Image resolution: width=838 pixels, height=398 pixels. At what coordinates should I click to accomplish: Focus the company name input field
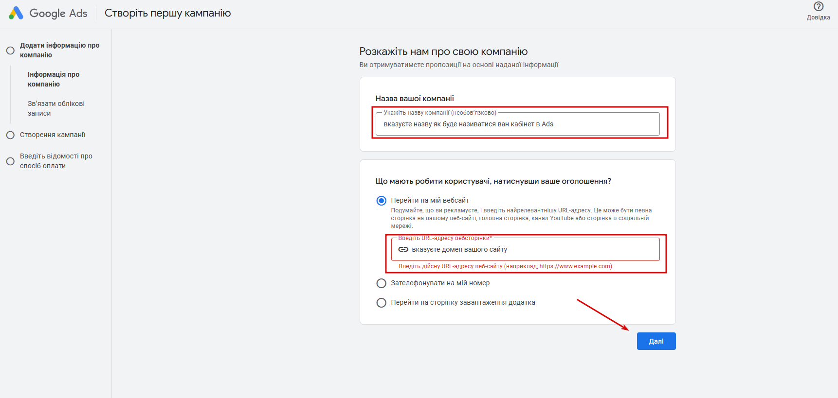pyautogui.click(x=518, y=124)
